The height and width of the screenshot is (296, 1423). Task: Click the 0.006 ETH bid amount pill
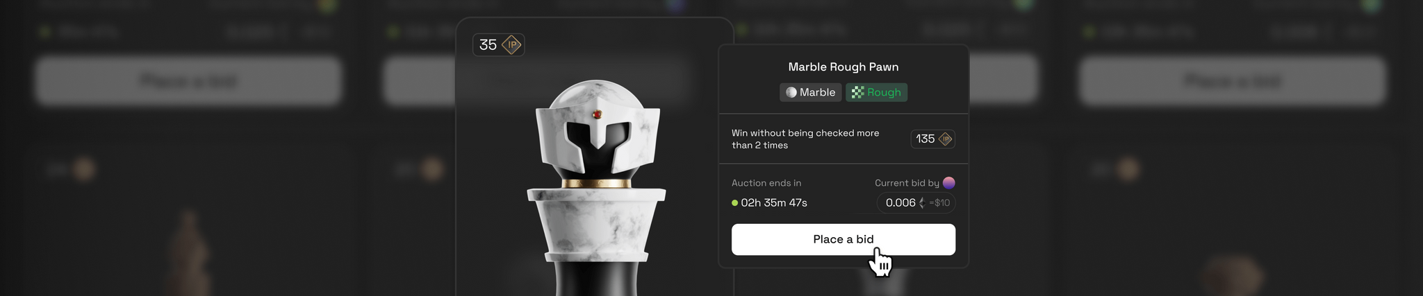[916, 203]
